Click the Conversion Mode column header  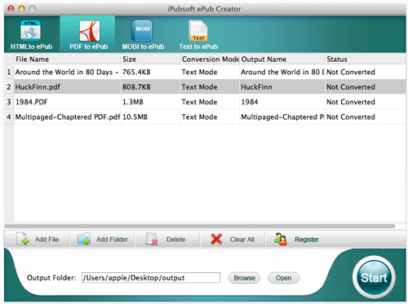pyautogui.click(x=210, y=59)
